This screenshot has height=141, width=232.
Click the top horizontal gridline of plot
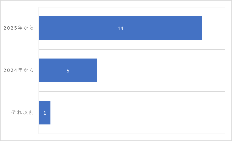point(132,7)
